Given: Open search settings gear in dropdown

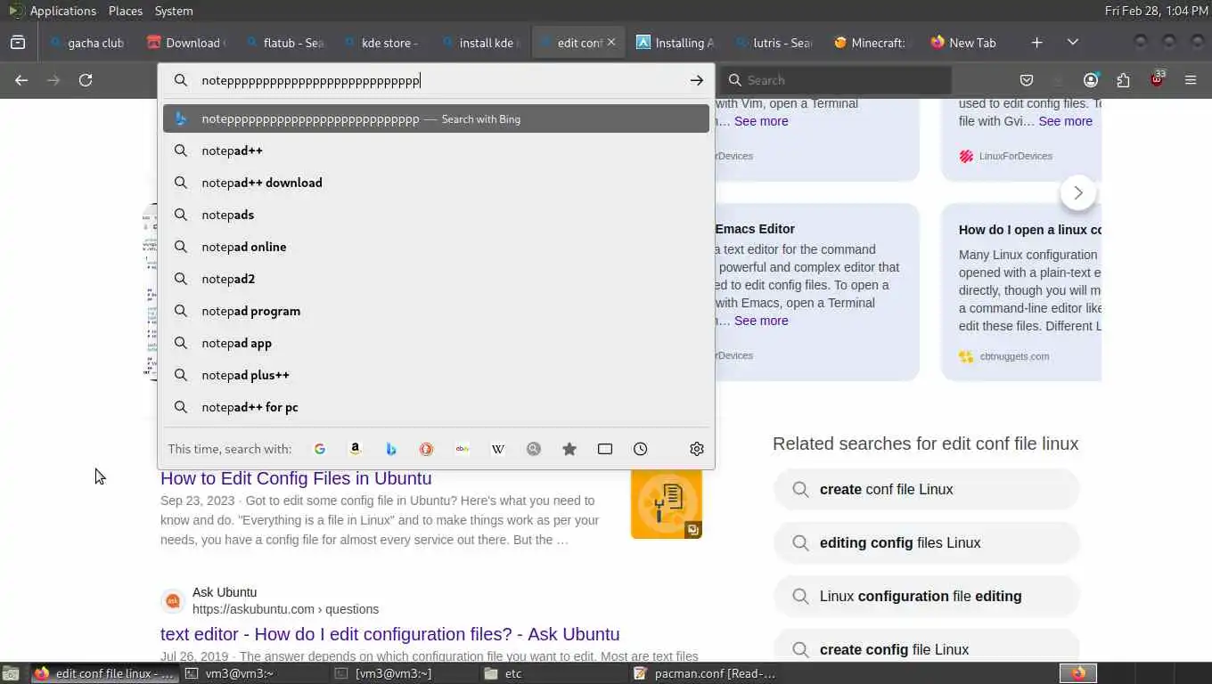Looking at the screenshot, I should (697, 449).
